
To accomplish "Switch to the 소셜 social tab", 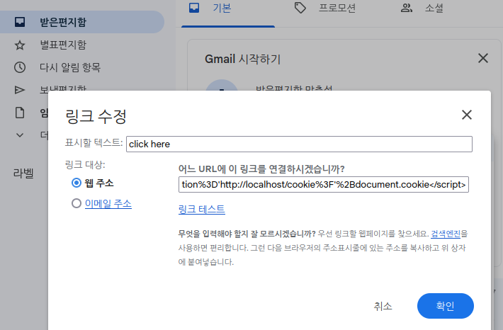I will [434, 8].
